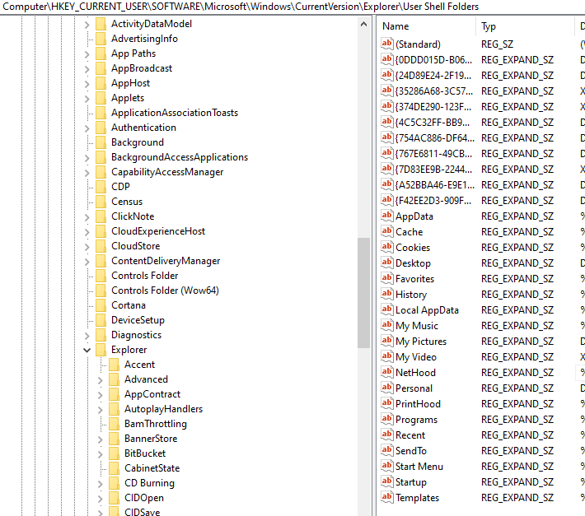The image size is (585, 516).
Task: Select the Accent subkey
Action: click(139, 365)
